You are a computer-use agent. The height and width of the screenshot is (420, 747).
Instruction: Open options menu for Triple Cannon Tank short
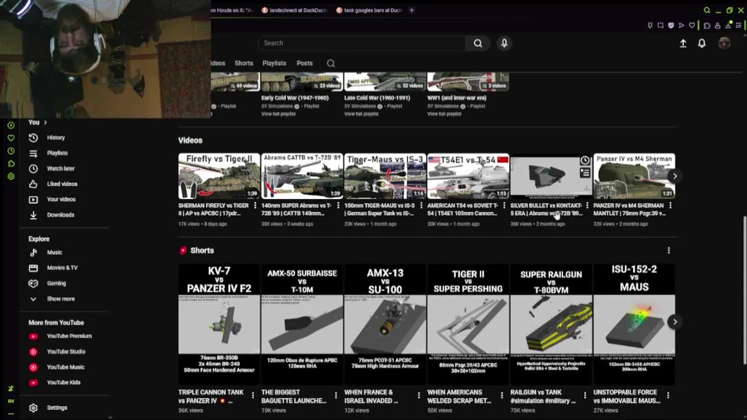pos(253,395)
